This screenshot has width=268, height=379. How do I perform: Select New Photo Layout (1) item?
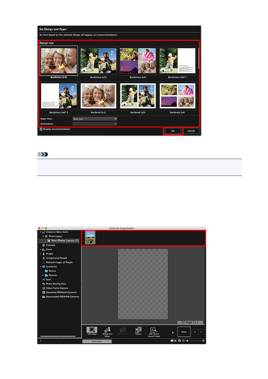(x=59, y=241)
